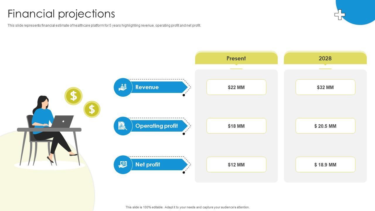Select the $22 MM present revenue box
The height and width of the screenshot is (211, 375).
coord(236,87)
